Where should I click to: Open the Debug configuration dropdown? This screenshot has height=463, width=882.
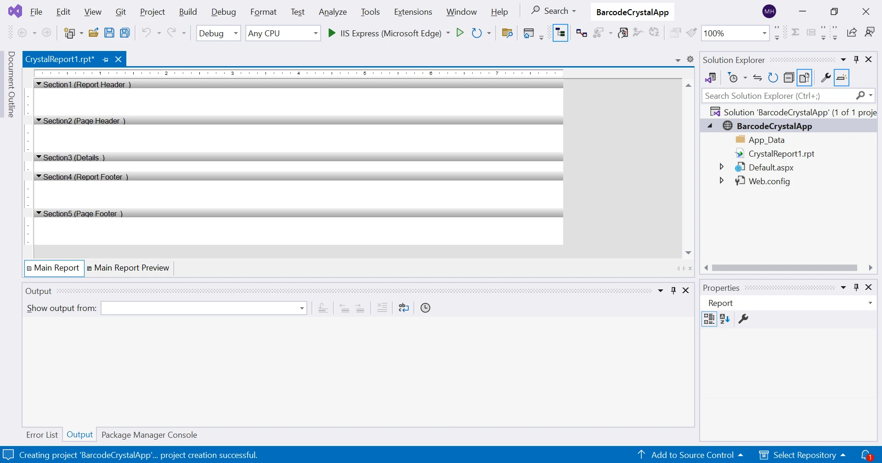tap(219, 33)
